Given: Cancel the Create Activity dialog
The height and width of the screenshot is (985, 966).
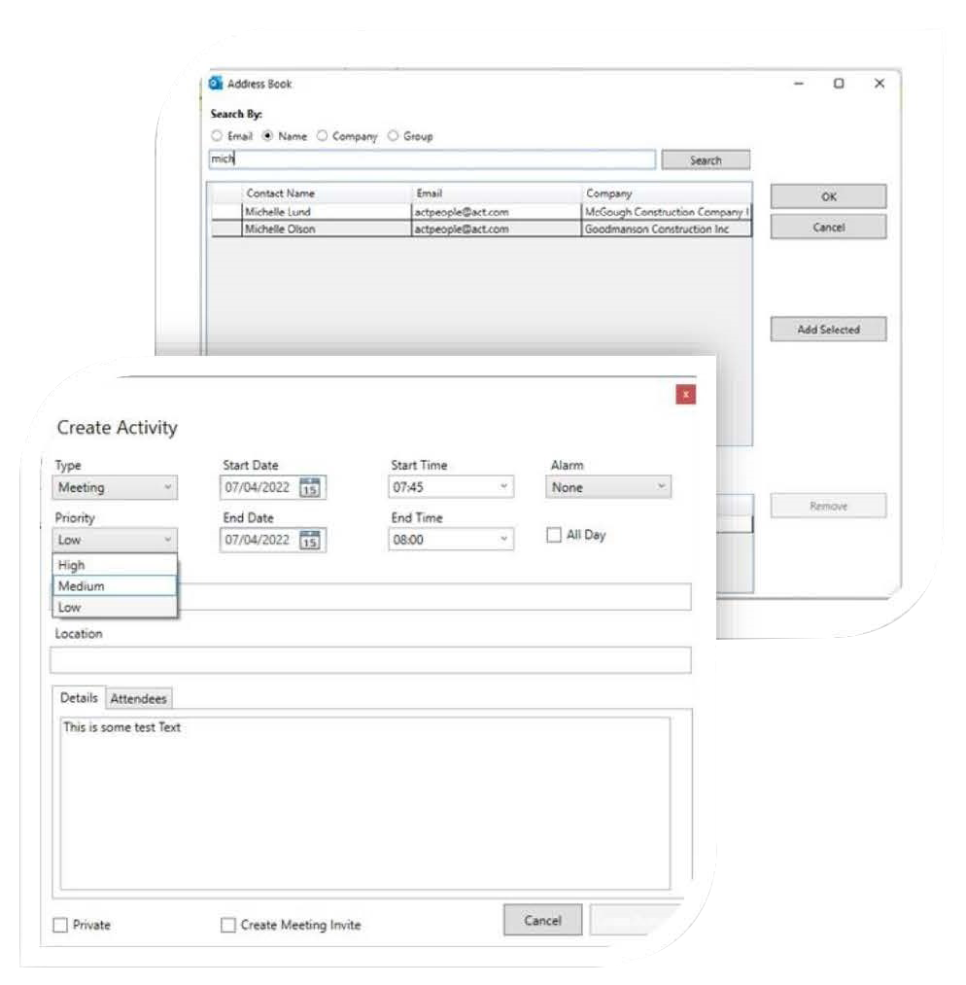Looking at the screenshot, I should [543, 920].
